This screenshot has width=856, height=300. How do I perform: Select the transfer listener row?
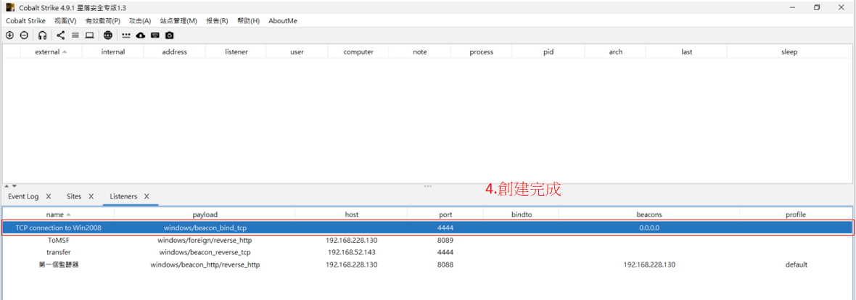427,252
